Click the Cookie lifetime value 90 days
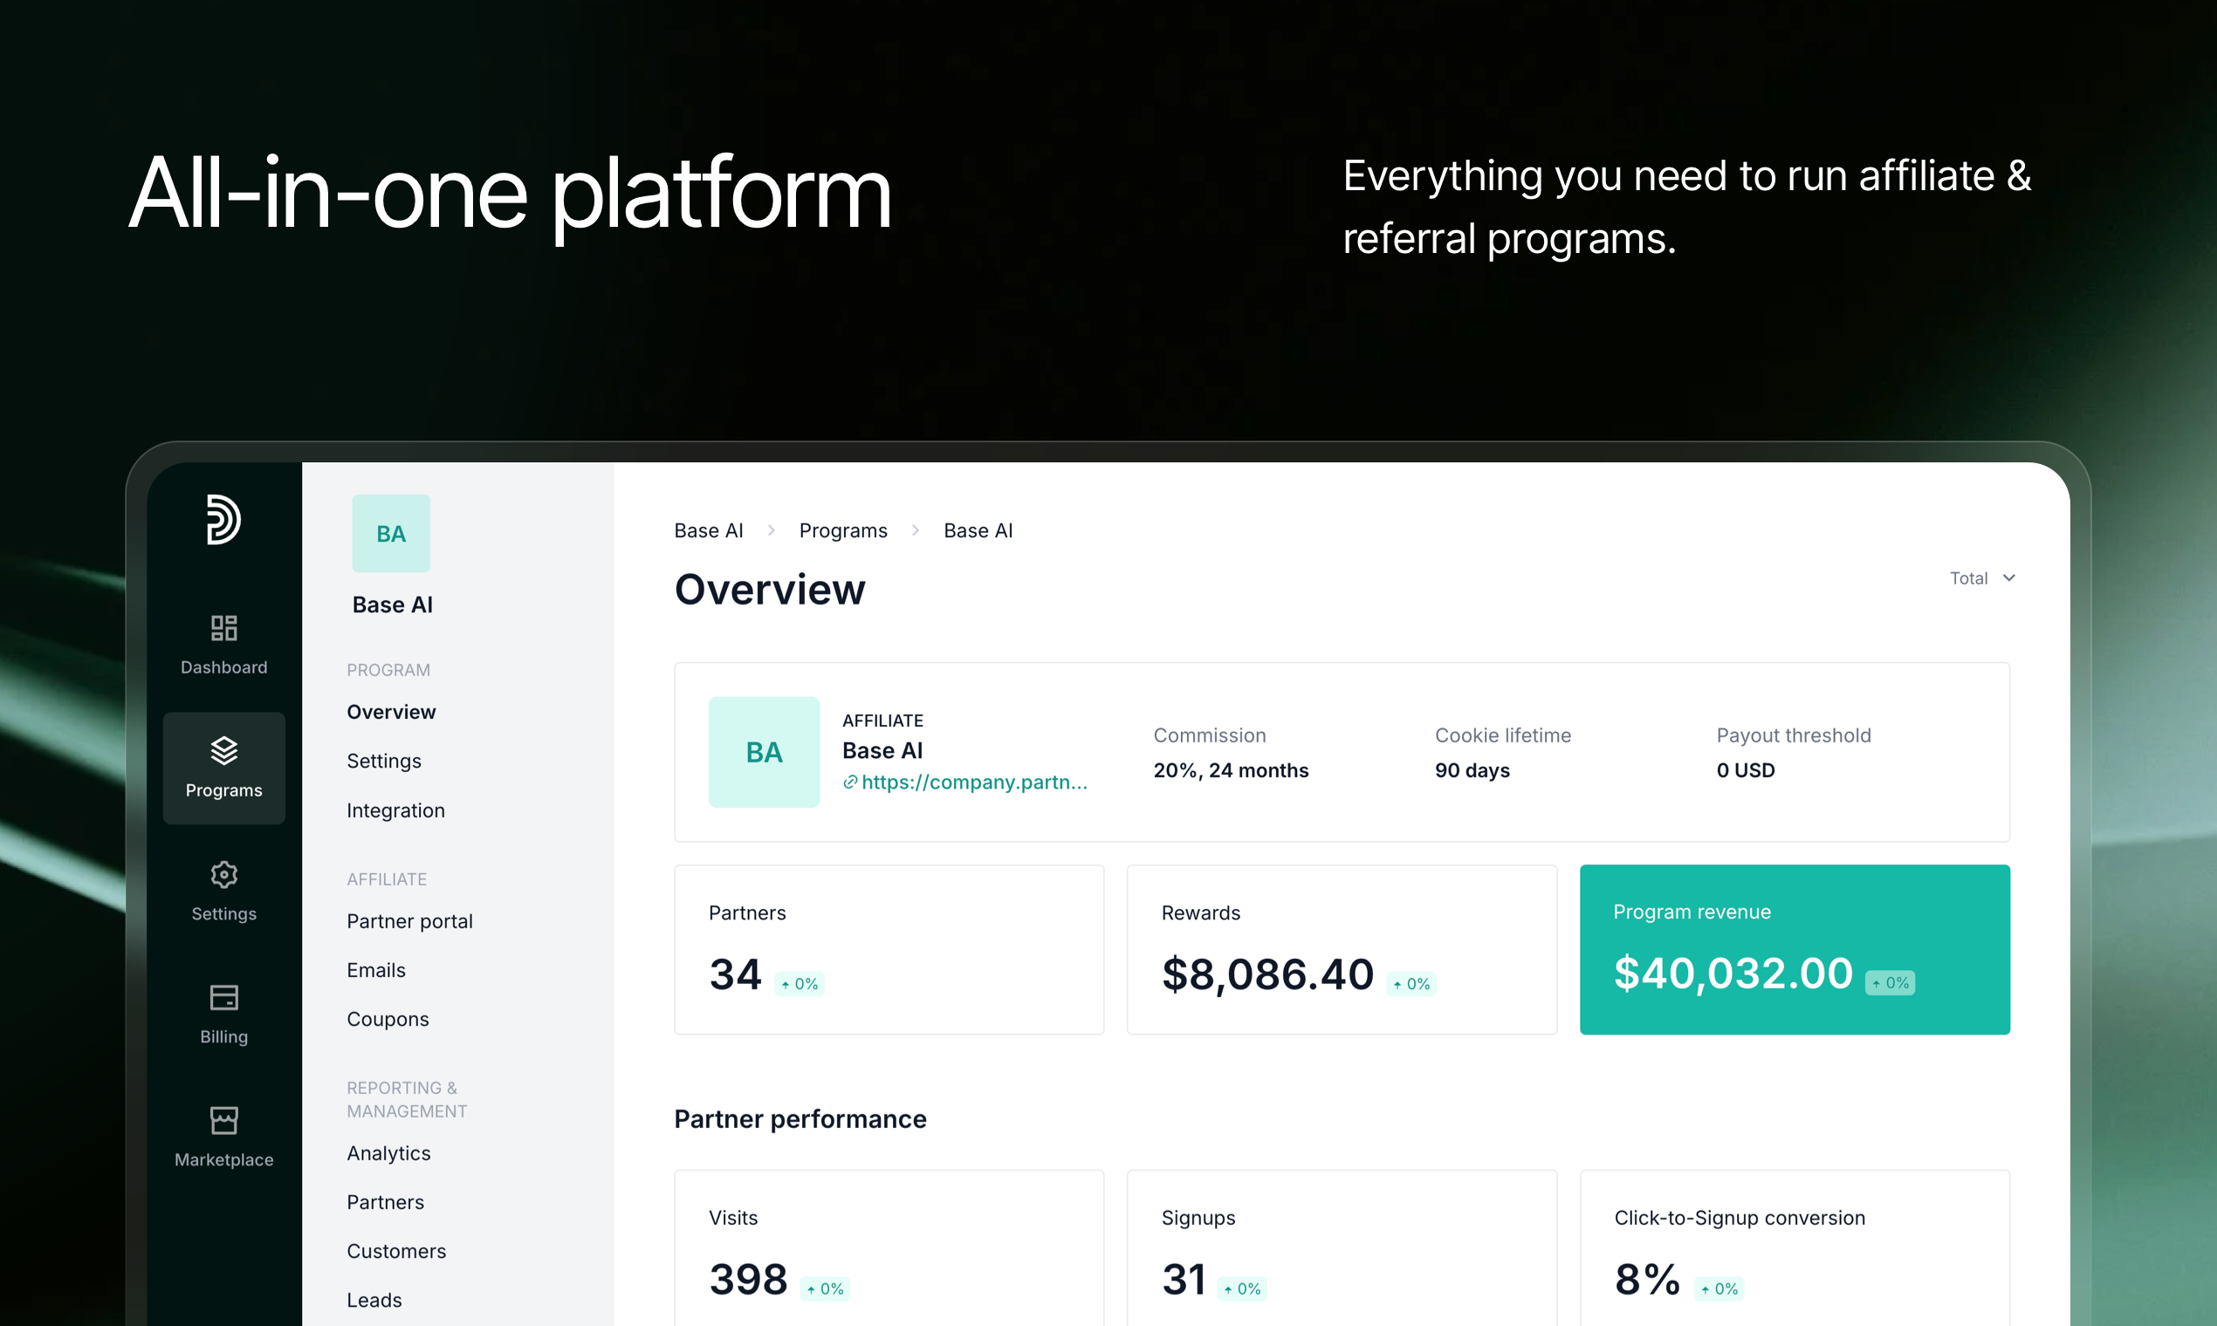Screen dimensions: 2217x1326 (1472, 770)
